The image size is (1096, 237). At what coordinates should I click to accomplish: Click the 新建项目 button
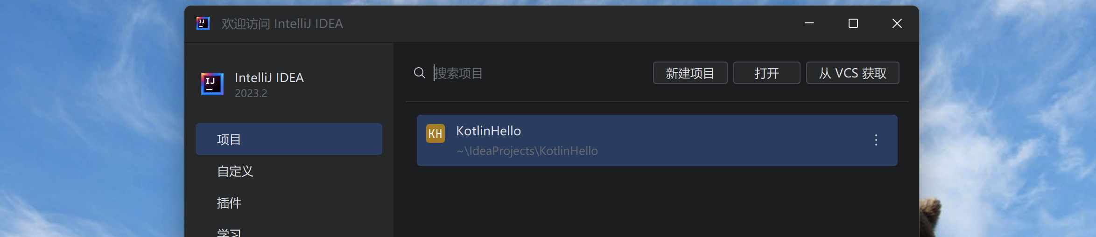pyautogui.click(x=690, y=73)
